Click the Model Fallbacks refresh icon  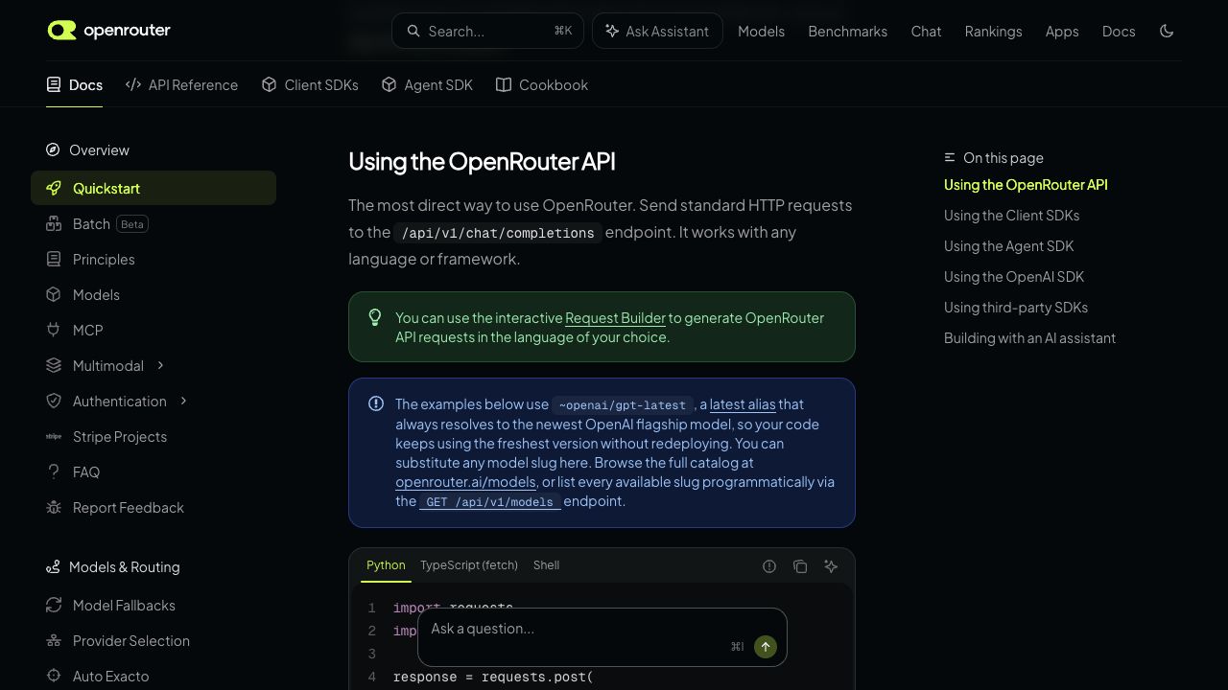click(54, 605)
